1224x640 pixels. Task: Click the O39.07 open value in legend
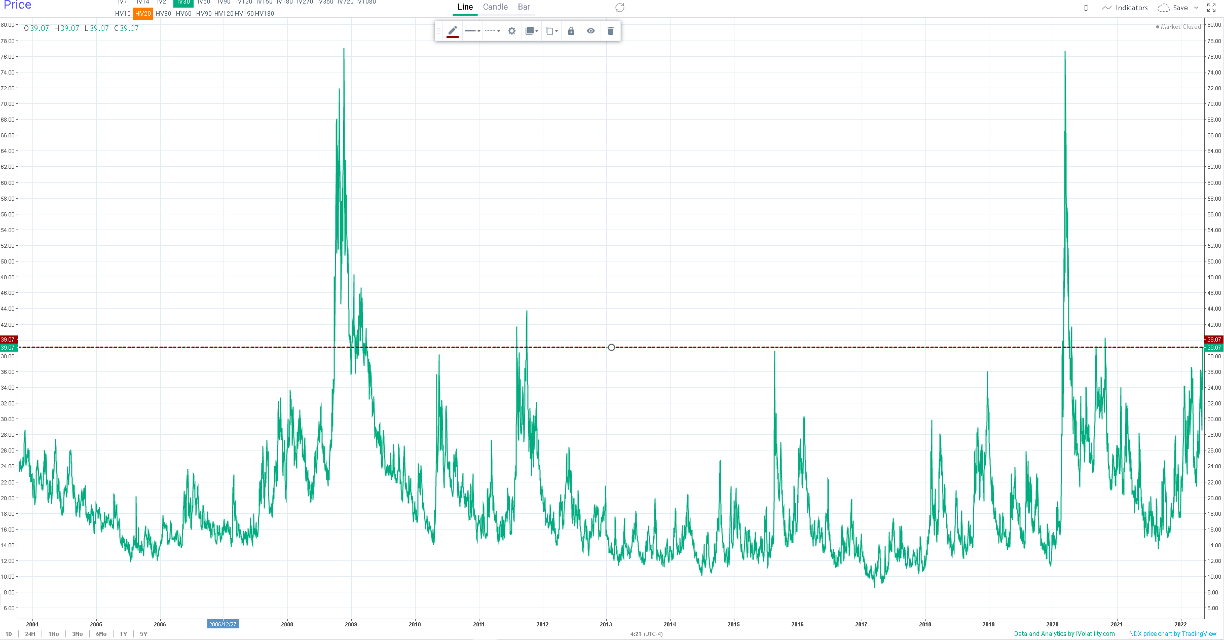[x=36, y=28]
